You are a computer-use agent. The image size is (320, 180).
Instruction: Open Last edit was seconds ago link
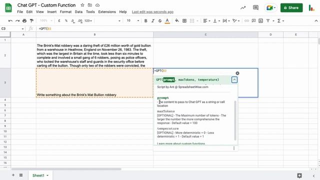coord(152,12)
